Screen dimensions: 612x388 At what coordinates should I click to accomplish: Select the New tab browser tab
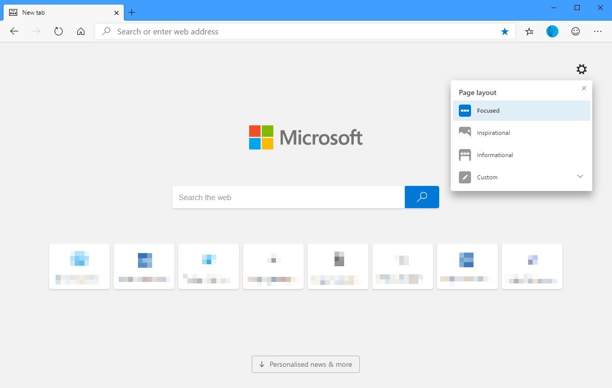61,12
